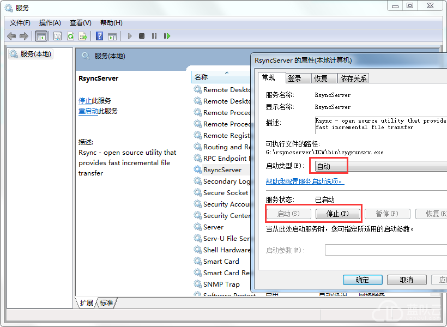Select Remote Regist... service row
The image size is (447, 327).
coord(222,135)
